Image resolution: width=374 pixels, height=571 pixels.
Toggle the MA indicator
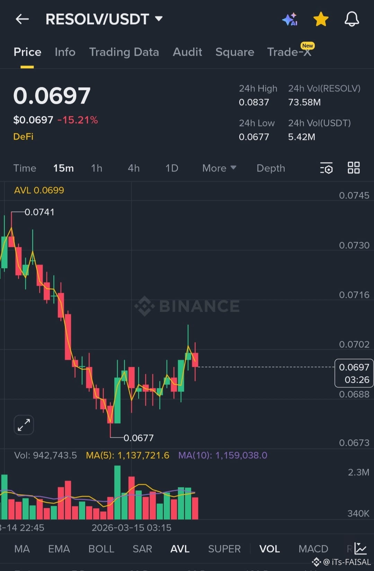click(22, 549)
